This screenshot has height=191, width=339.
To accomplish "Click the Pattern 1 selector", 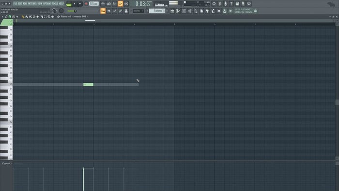I will pos(157,11).
